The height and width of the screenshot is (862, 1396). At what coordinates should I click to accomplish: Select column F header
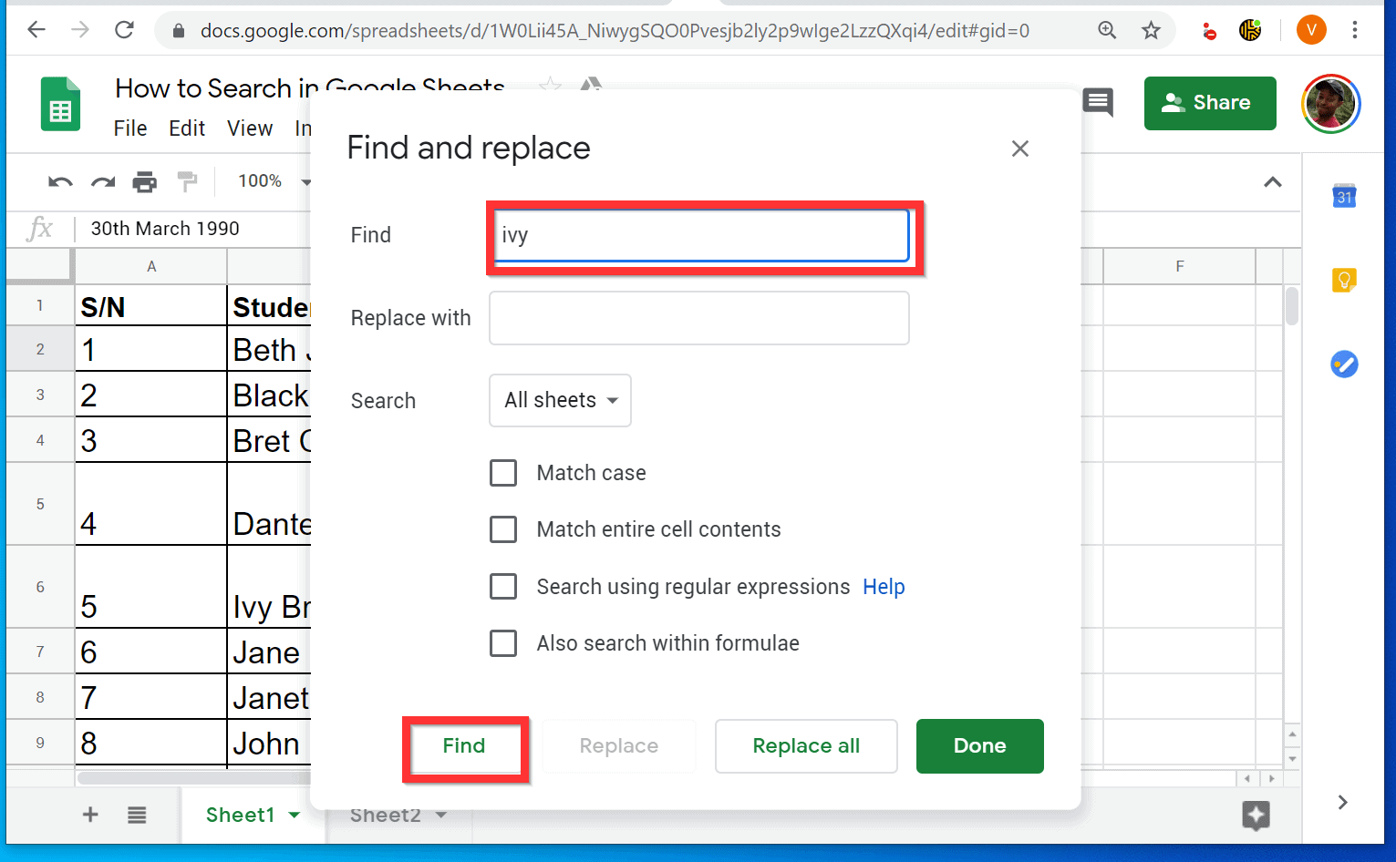(1180, 266)
